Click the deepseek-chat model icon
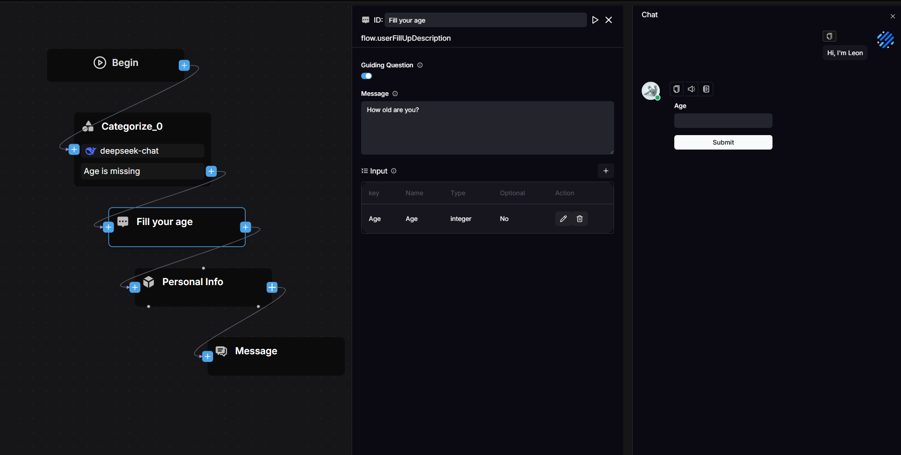 point(91,150)
